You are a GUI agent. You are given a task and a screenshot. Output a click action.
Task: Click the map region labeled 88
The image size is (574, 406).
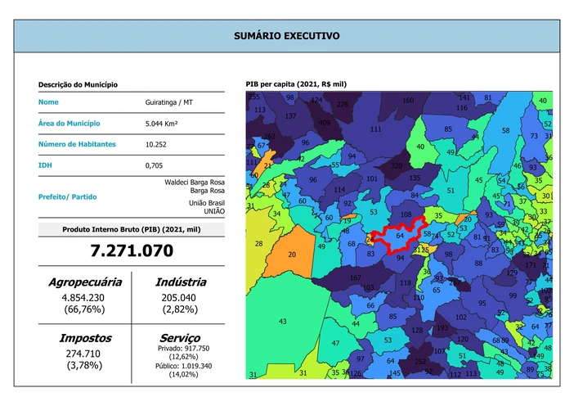click(x=478, y=263)
